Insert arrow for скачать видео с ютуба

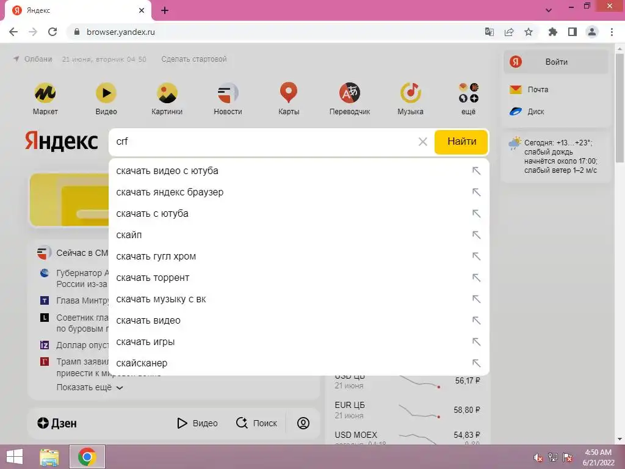pos(476,171)
